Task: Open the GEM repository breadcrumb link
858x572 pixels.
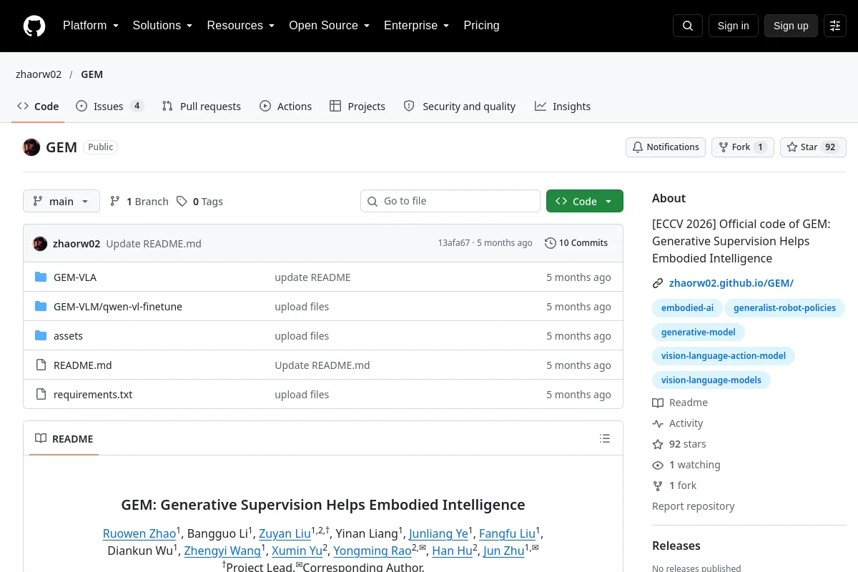Action: point(92,74)
